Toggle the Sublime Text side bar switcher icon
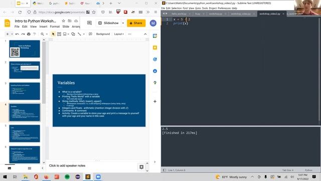The width and height of the screenshot is (321, 181). coord(165,170)
